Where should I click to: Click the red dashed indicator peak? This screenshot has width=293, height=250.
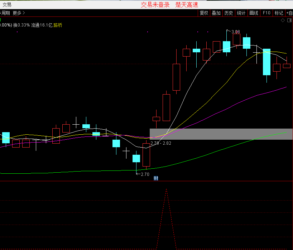pyautogui.click(x=166, y=190)
